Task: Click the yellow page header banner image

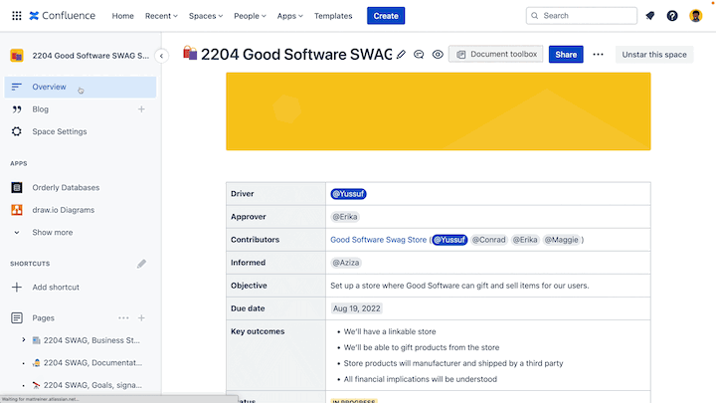Action: pos(438,111)
